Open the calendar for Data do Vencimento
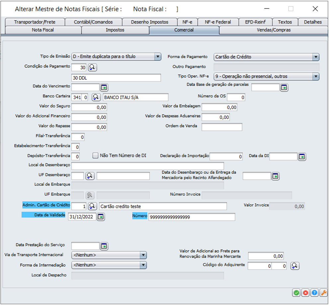 click(104, 88)
